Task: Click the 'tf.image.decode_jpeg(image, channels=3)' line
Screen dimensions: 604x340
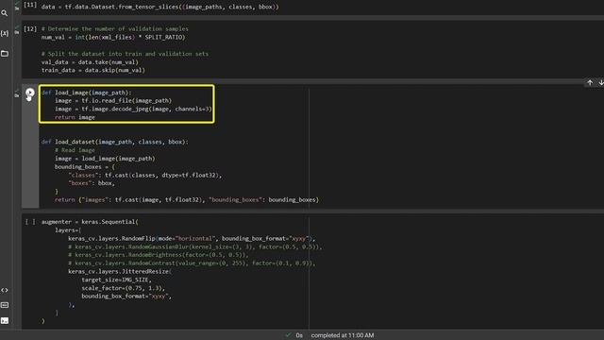Action: [133, 110]
